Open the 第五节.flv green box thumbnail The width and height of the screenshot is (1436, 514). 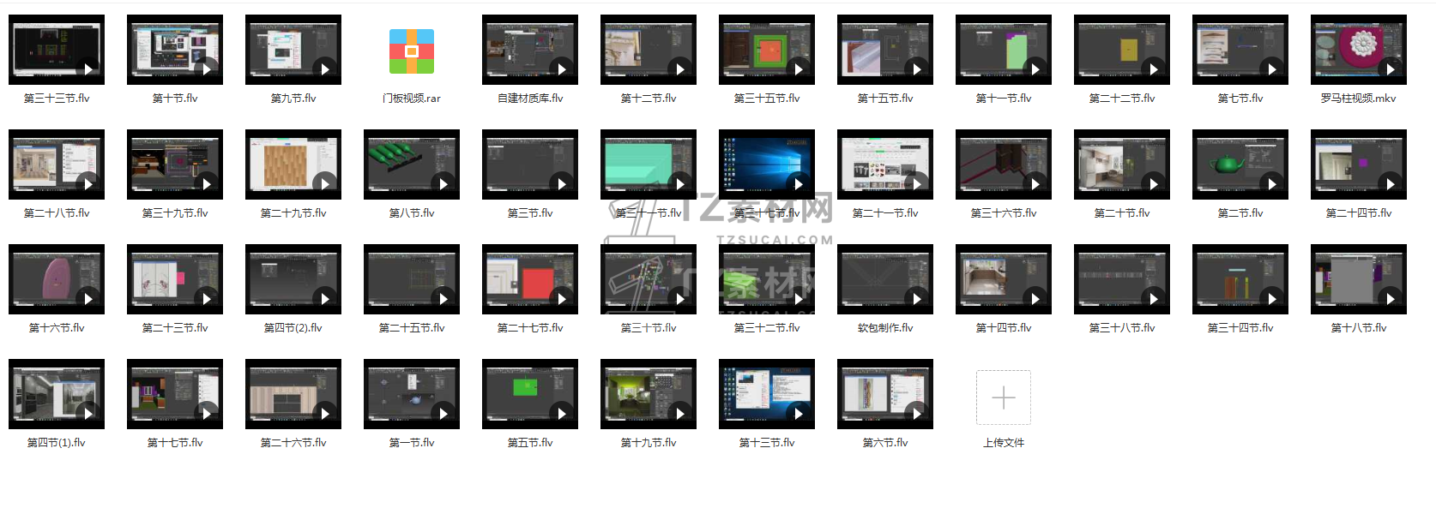pos(530,394)
